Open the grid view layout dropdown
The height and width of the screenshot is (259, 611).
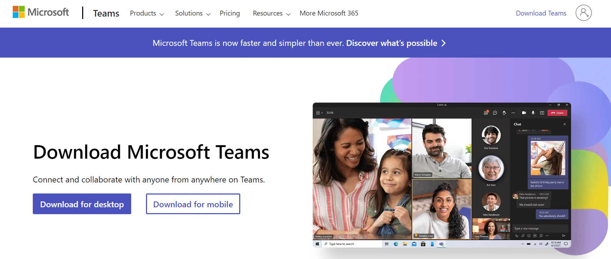click(x=319, y=113)
